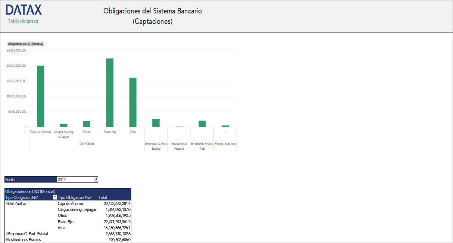Image resolution: width=453 pixels, height=243 pixels.
Task: Collapse the Instituciones Fiscales row group
Action: coord(6,240)
